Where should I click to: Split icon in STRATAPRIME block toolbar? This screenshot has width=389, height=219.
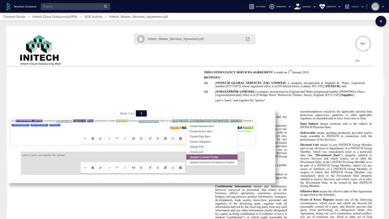pyautogui.click(x=117, y=138)
